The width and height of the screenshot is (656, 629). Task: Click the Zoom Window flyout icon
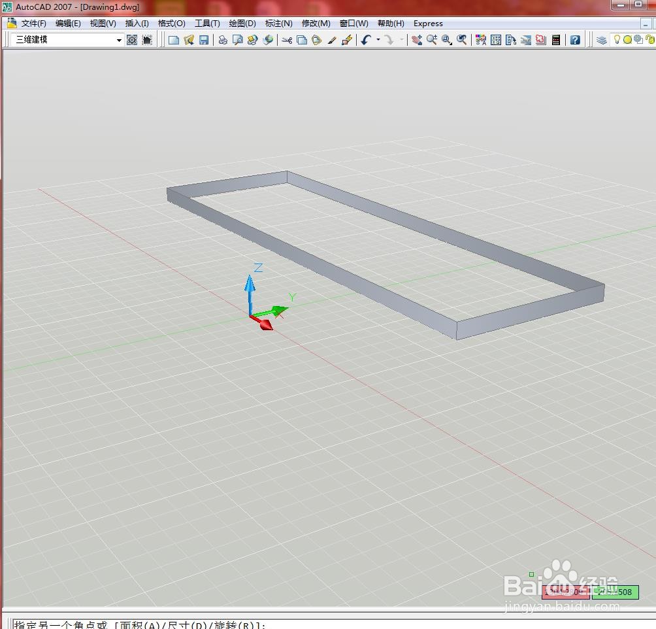tap(447, 40)
